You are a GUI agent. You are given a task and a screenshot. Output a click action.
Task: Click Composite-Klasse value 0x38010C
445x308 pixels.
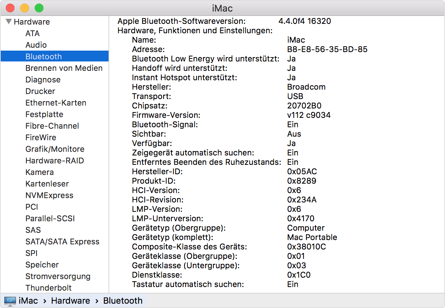[307, 247]
